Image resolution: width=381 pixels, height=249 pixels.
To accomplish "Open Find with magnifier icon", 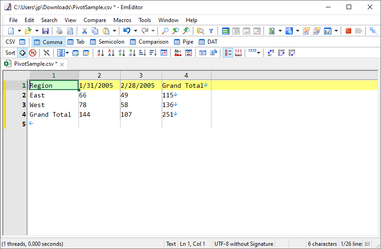I will (165, 31).
